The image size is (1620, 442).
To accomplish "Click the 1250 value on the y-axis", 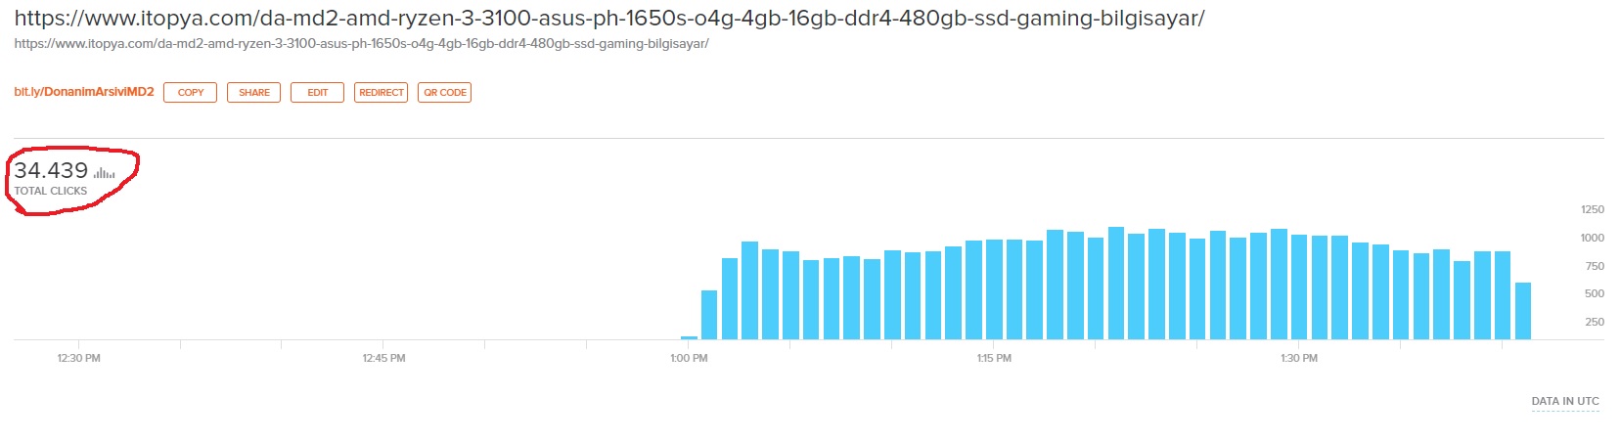I will (1592, 209).
